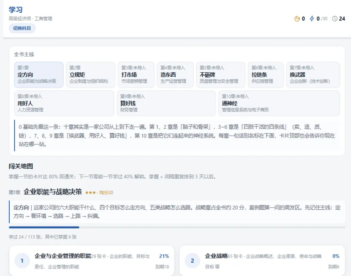Click the number 2 circle badge
This screenshot has height=276, width=351.
click(192, 261)
